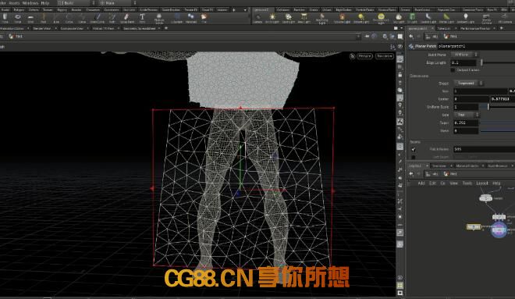Viewport: 515px width, 299px height.
Task: Open the network editor View menu
Action: [x=453, y=183]
